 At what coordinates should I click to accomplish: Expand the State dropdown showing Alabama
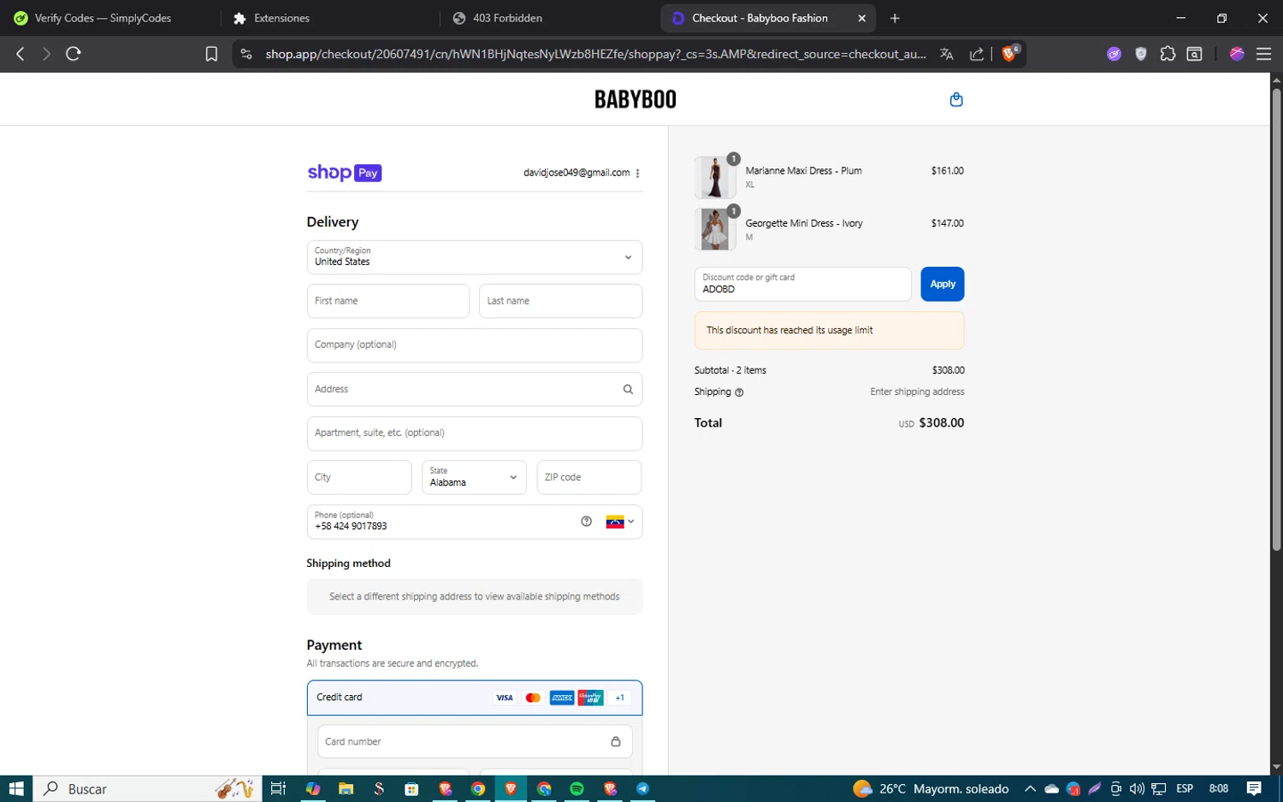tap(474, 477)
